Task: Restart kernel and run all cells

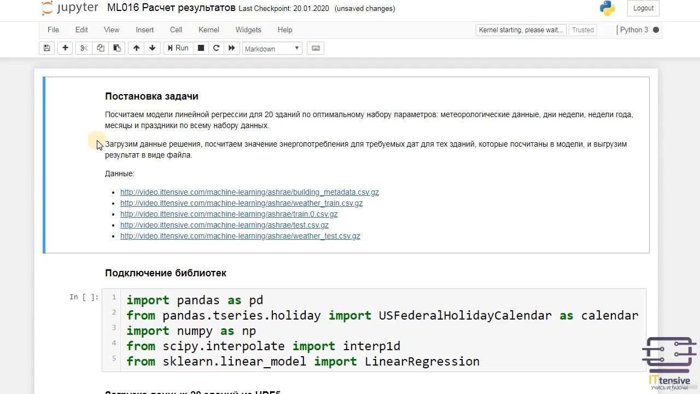Action: coord(232,48)
